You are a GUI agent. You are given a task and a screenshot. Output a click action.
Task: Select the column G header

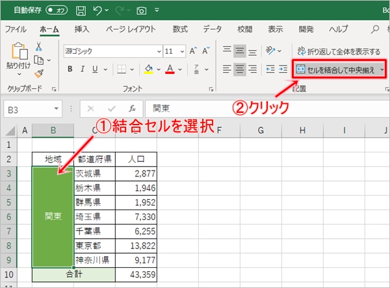pyautogui.click(x=261, y=130)
